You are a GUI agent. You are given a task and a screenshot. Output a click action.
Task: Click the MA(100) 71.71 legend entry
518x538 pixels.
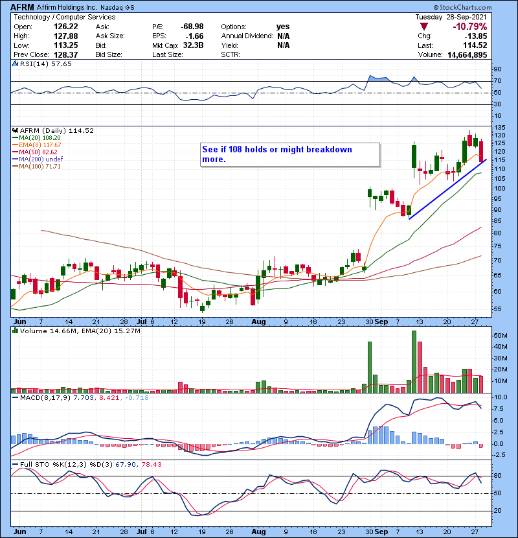[36, 166]
